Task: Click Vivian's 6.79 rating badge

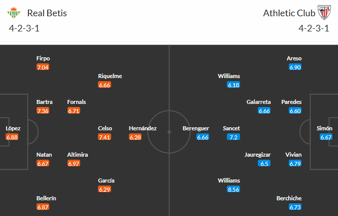Action: [x=294, y=163]
